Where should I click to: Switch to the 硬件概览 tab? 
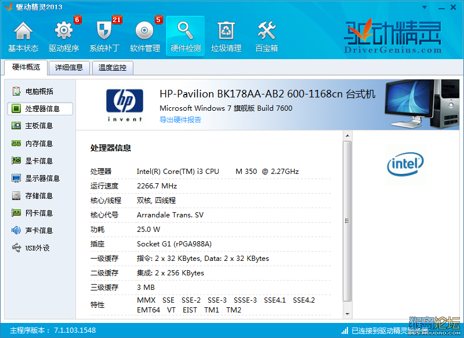(26, 67)
